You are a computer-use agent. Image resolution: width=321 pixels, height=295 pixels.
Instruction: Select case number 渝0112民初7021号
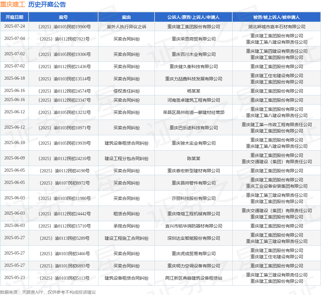point(65,39)
